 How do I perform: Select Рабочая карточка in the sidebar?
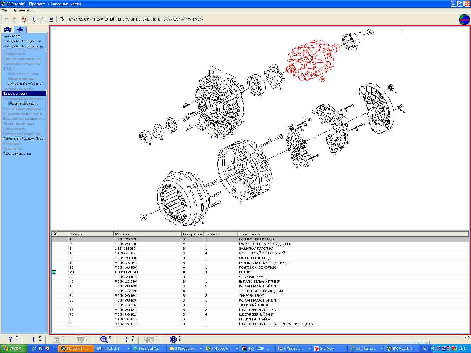click(17, 154)
